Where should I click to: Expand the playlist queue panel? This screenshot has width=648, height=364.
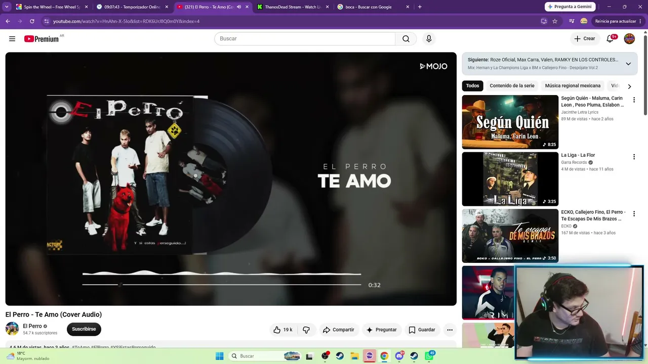point(628,64)
